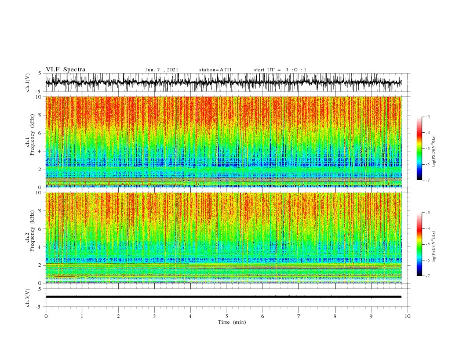The image size is (459, 355).
Task: Click the 8 kHz tick on ch.1 axis
Action: coord(40,115)
